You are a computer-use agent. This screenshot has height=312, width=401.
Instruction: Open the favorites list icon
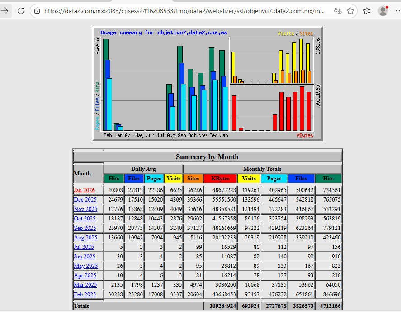coord(367,11)
